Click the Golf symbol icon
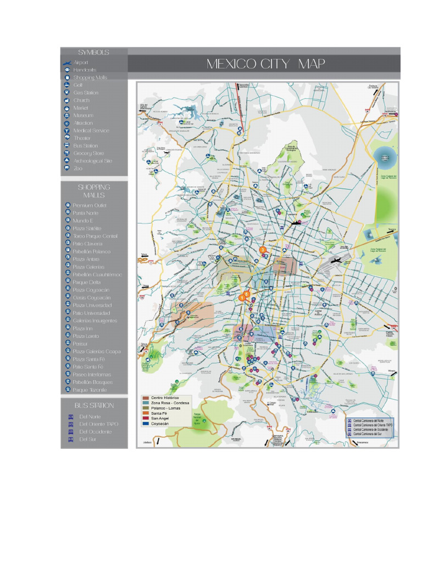The height and width of the screenshot is (562, 422). pyautogui.click(x=67, y=85)
